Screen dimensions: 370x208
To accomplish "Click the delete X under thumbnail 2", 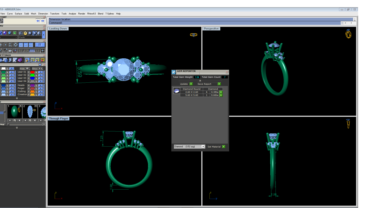I will [x=35, y=120].
